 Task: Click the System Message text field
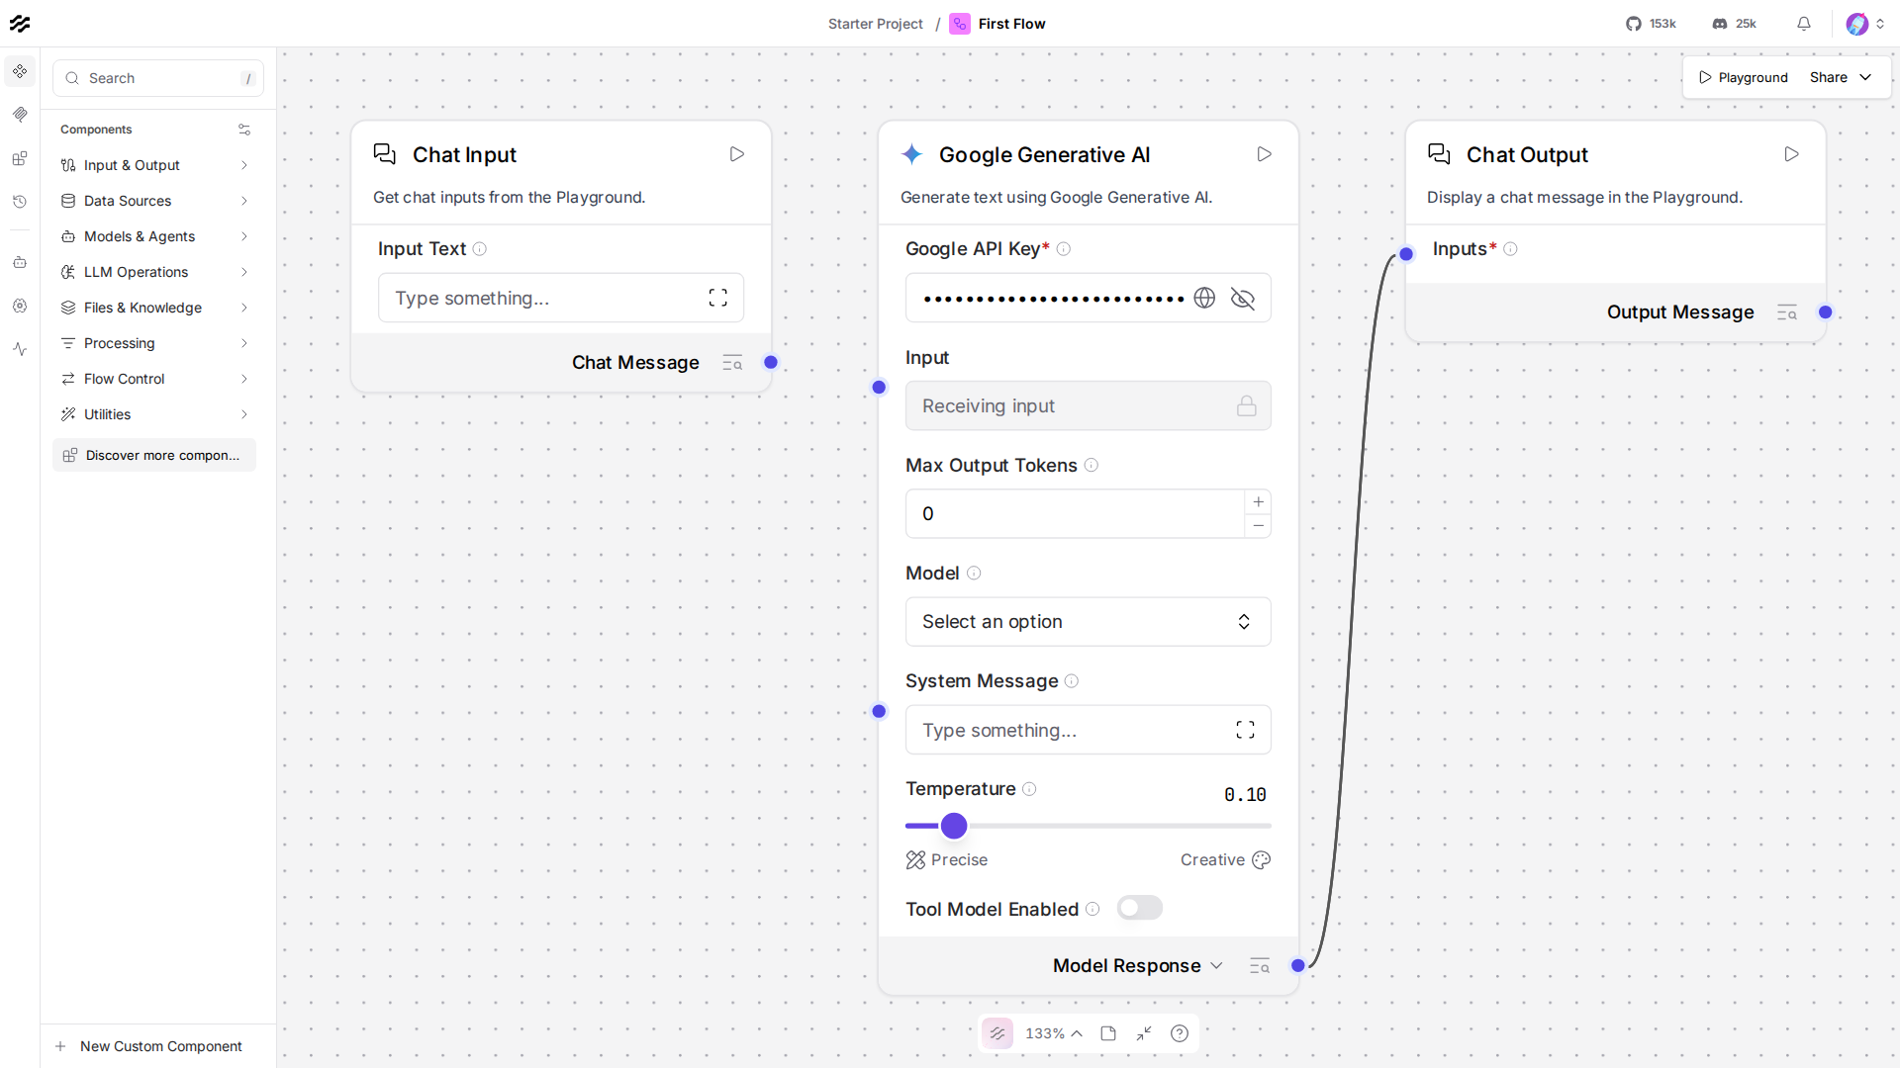tap(1089, 730)
